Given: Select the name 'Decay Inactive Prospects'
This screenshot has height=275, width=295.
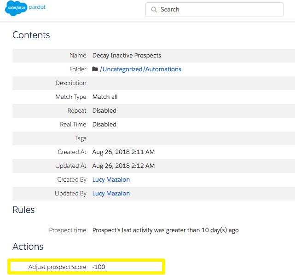Looking at the screenshot, I should [127, 56].
